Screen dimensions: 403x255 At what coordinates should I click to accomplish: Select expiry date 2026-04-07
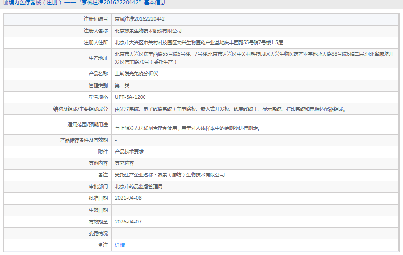[128, 222]
